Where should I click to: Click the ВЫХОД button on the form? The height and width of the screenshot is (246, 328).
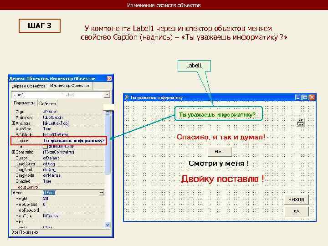297,200
